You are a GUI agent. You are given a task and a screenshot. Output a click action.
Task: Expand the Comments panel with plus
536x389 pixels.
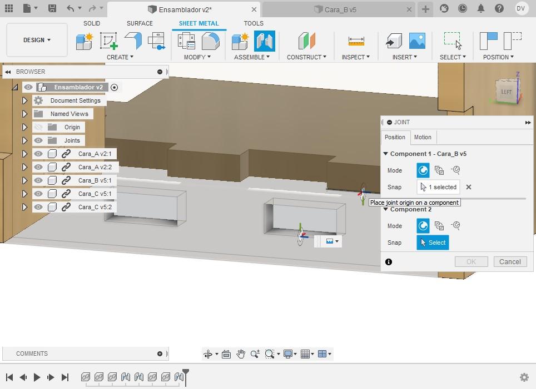click(160, 354)
